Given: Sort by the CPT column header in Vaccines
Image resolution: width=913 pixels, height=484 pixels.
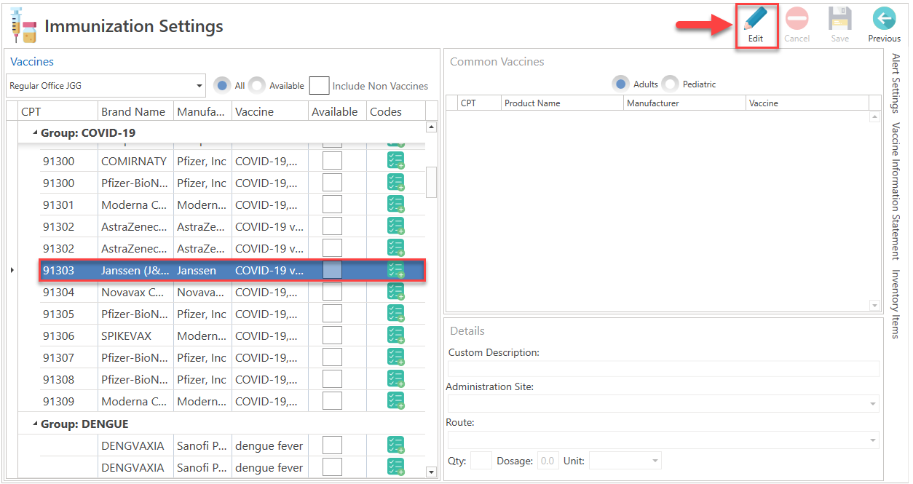Looking at the screenshot, I should pos(58,111).
